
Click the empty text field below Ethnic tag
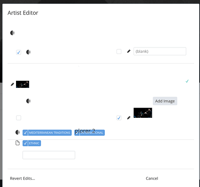coord(49,155)
